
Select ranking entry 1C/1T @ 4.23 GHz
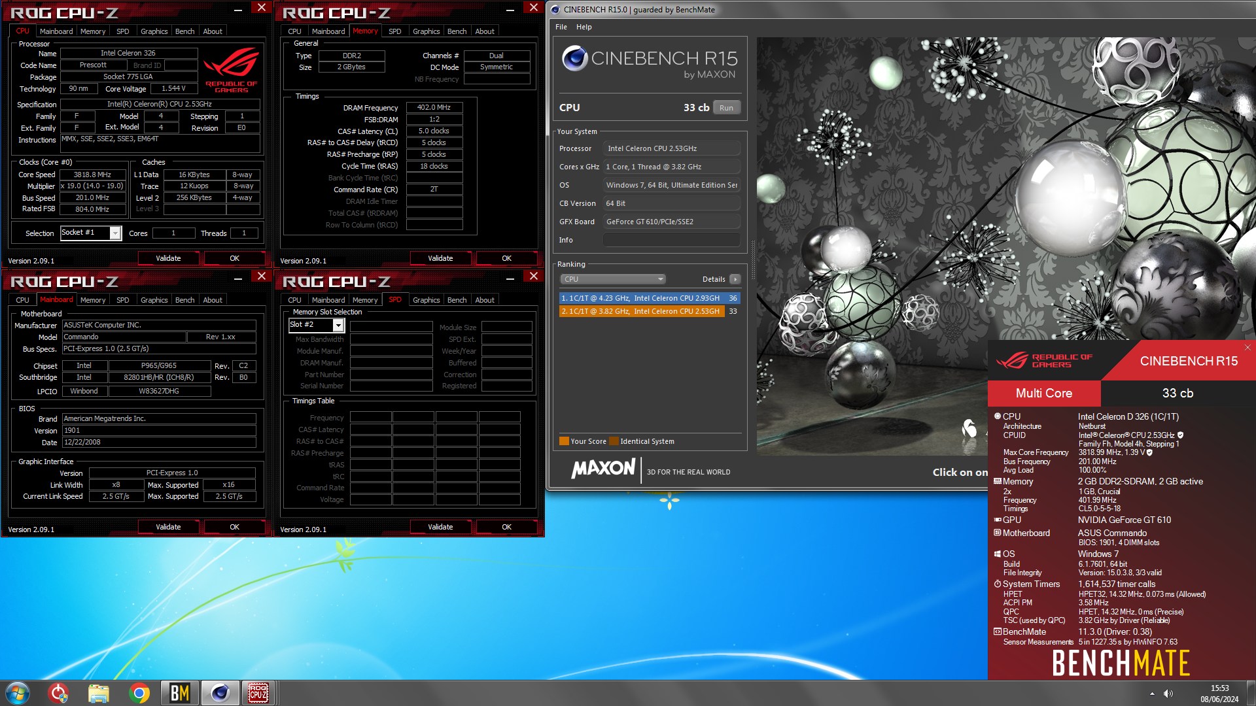coord(650,298)
